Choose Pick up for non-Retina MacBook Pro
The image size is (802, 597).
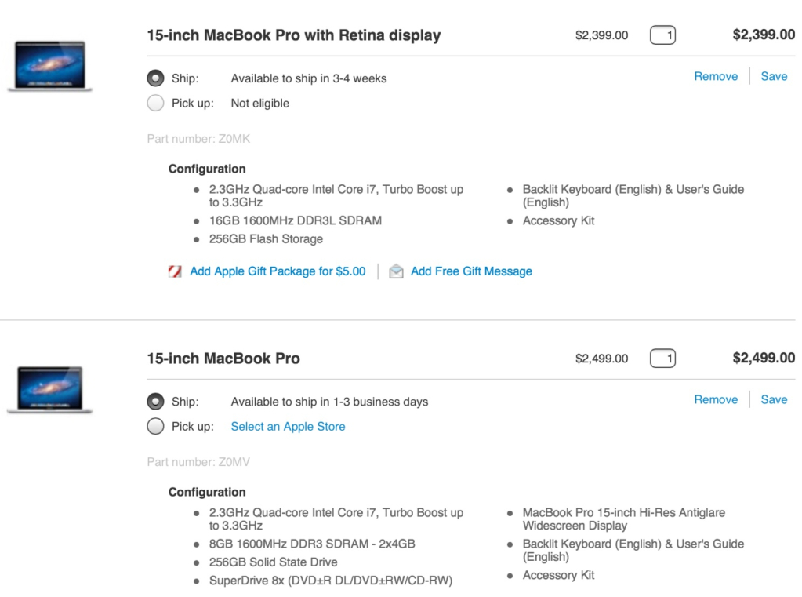tap(156, 427)
